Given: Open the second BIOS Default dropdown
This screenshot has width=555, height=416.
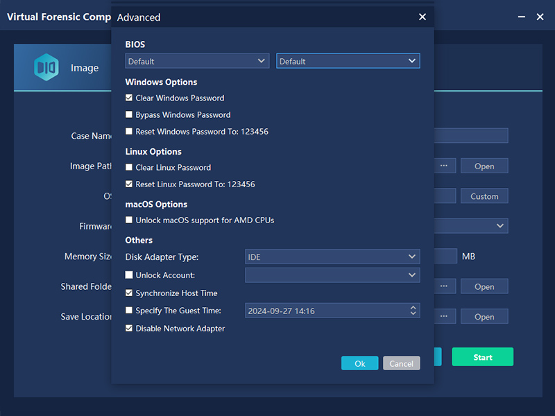Looking at the screenshot, I should 348,61.
